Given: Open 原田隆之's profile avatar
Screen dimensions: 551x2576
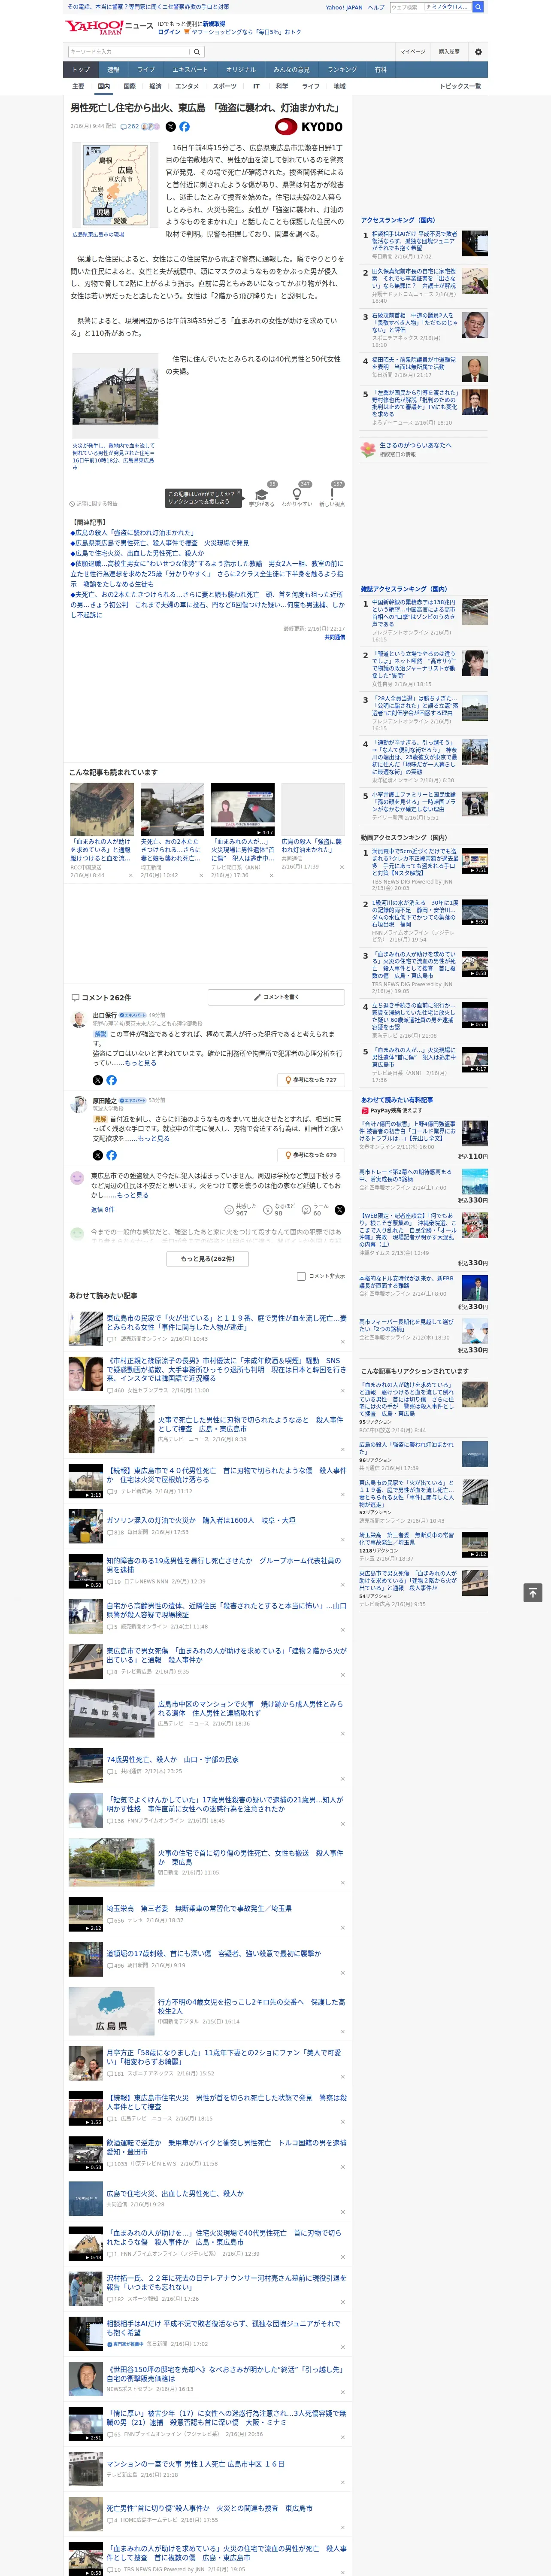Looking at the screenshot, I should (78, 1104).
